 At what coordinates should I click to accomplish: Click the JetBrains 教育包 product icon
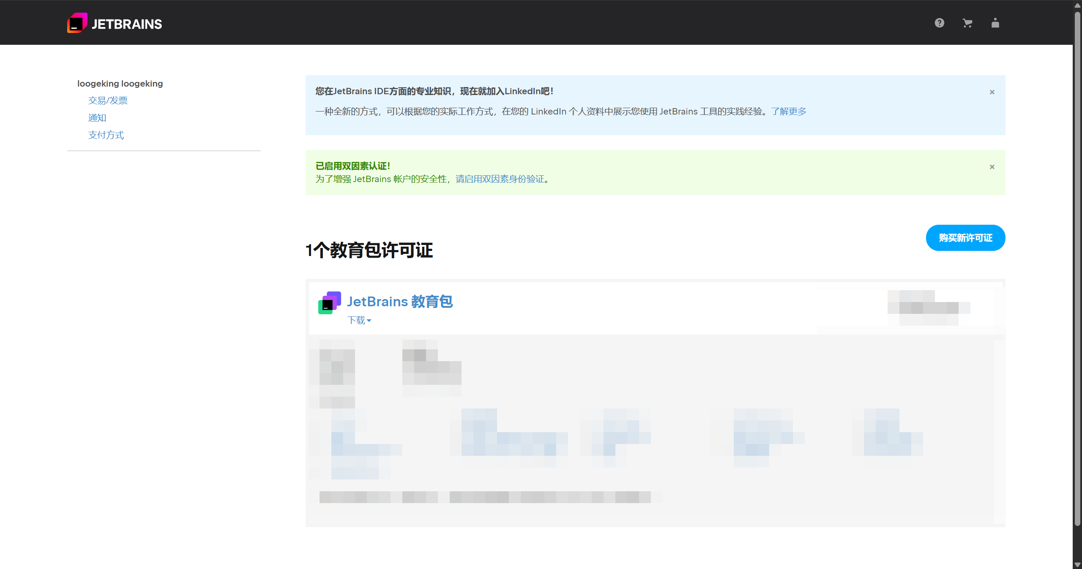329,302
